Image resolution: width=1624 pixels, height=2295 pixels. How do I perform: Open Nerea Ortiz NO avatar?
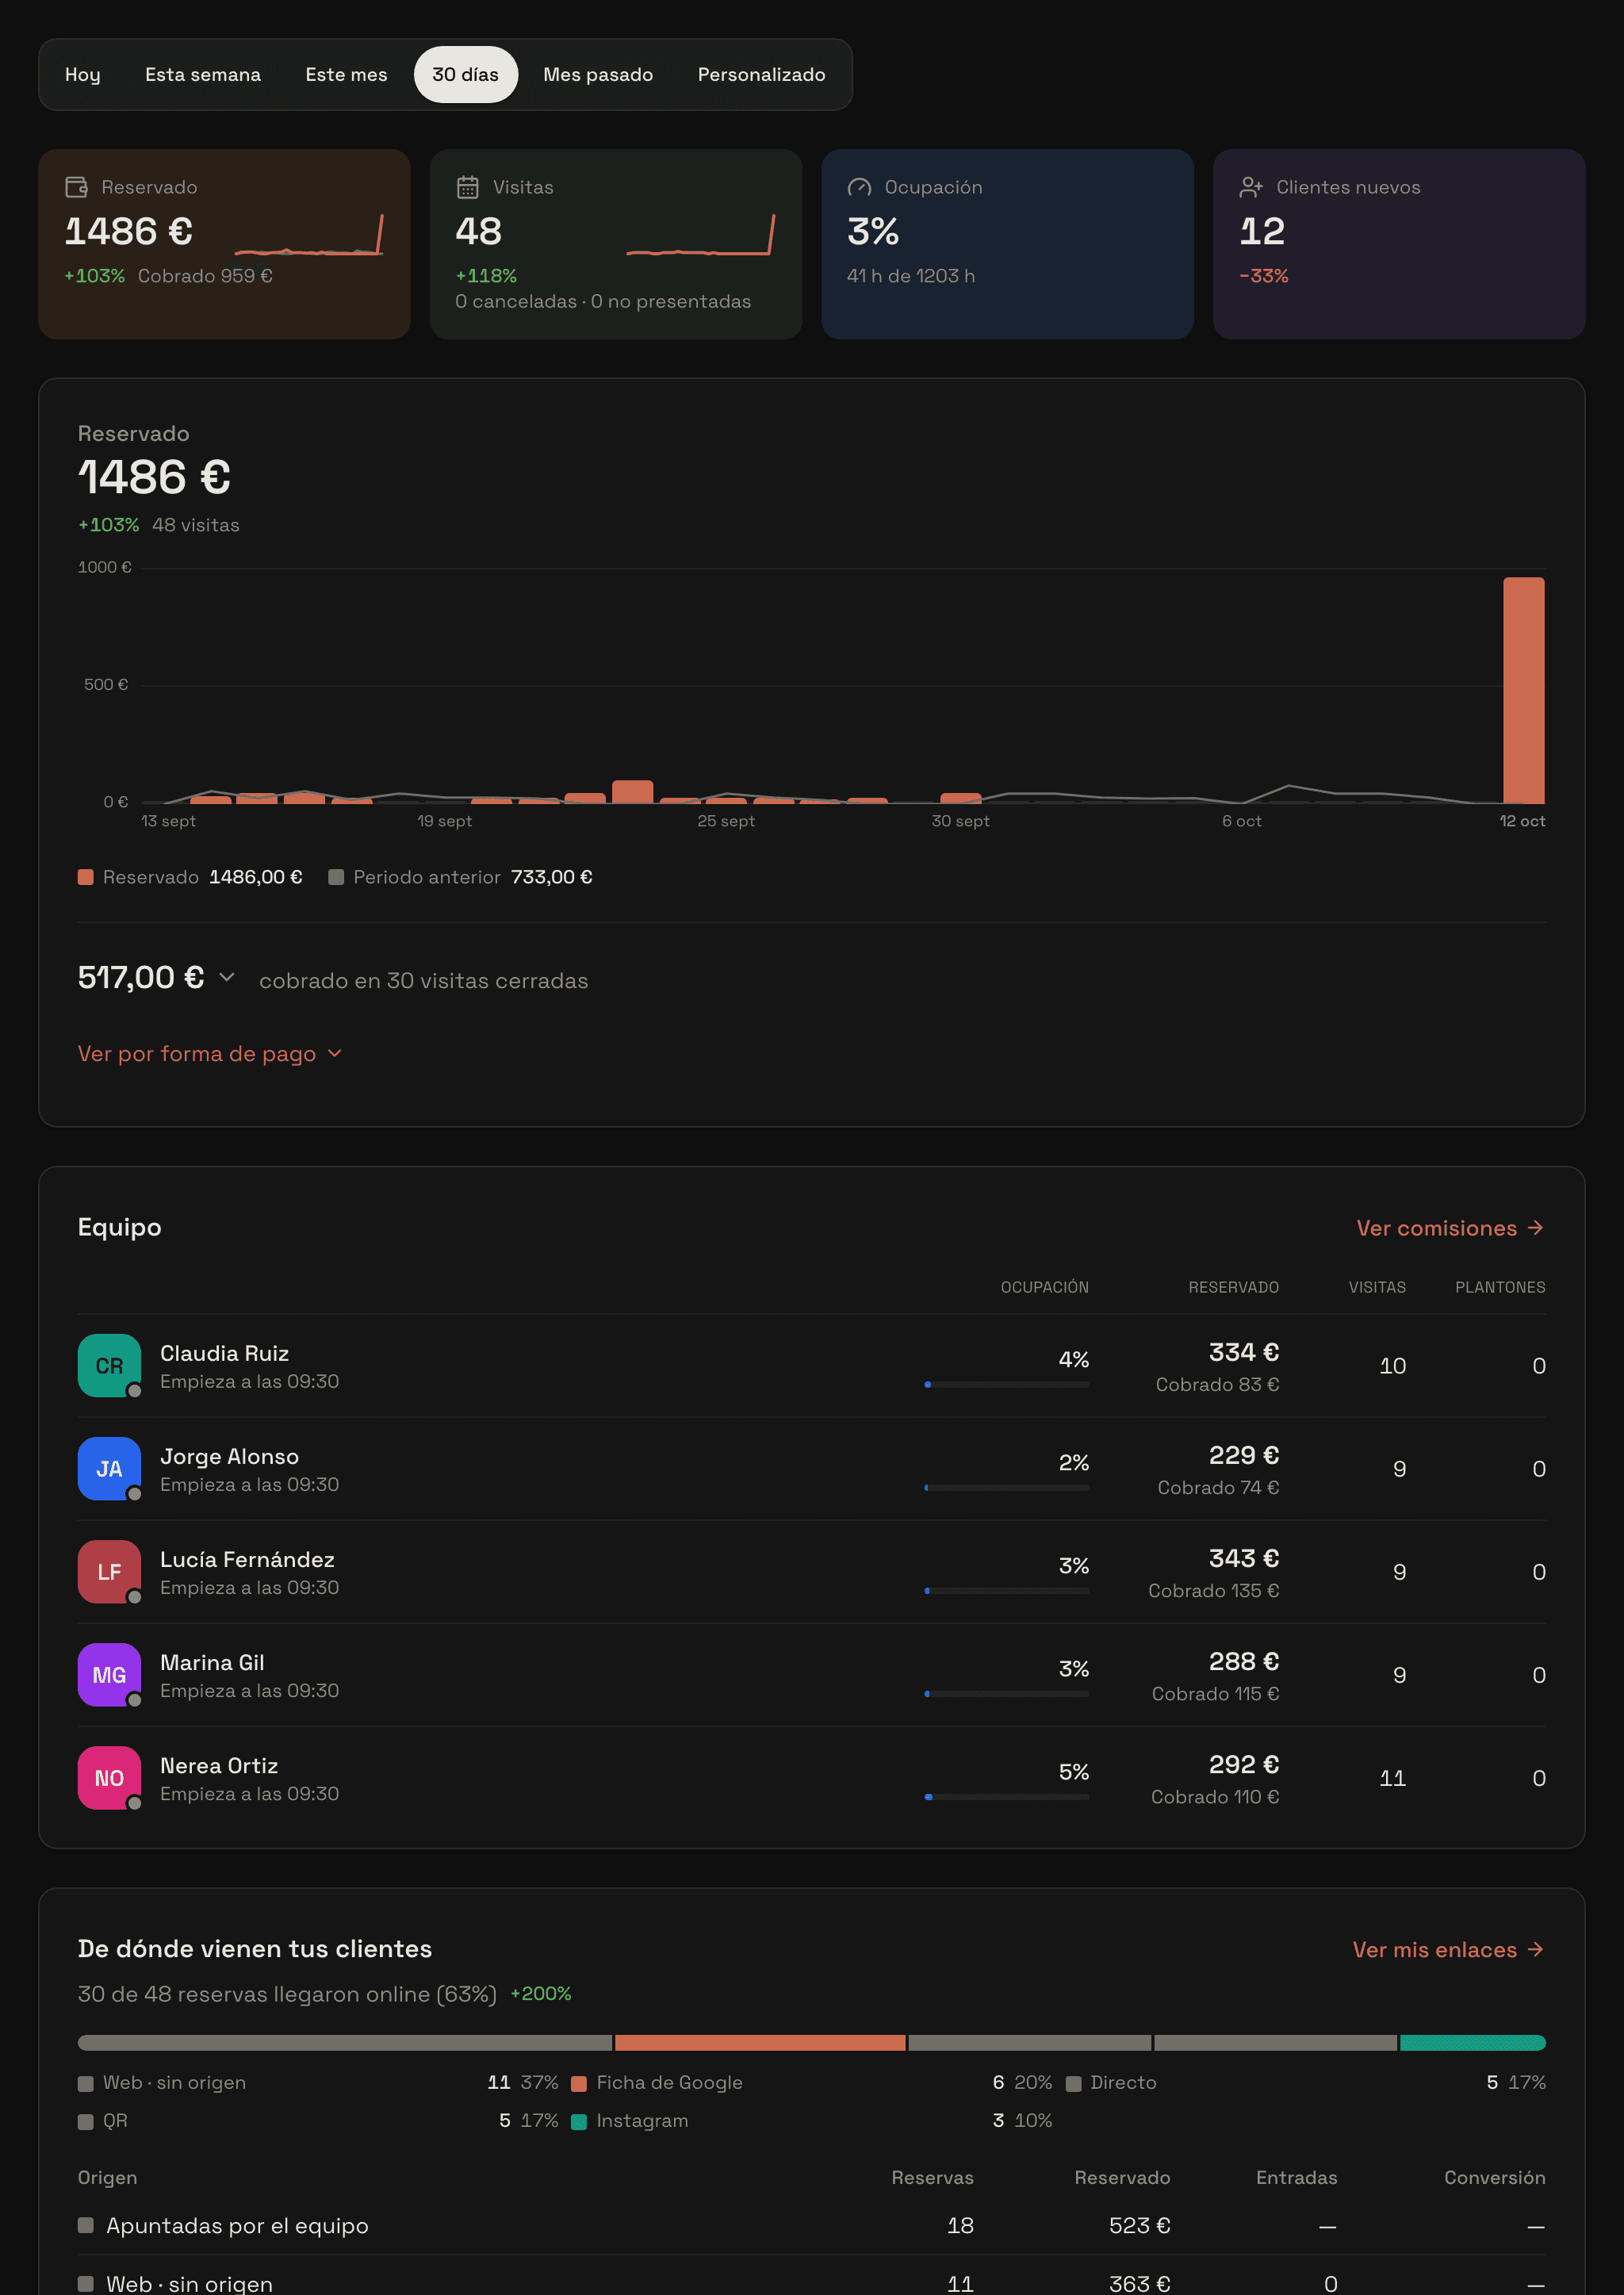tap(109, 1777)
